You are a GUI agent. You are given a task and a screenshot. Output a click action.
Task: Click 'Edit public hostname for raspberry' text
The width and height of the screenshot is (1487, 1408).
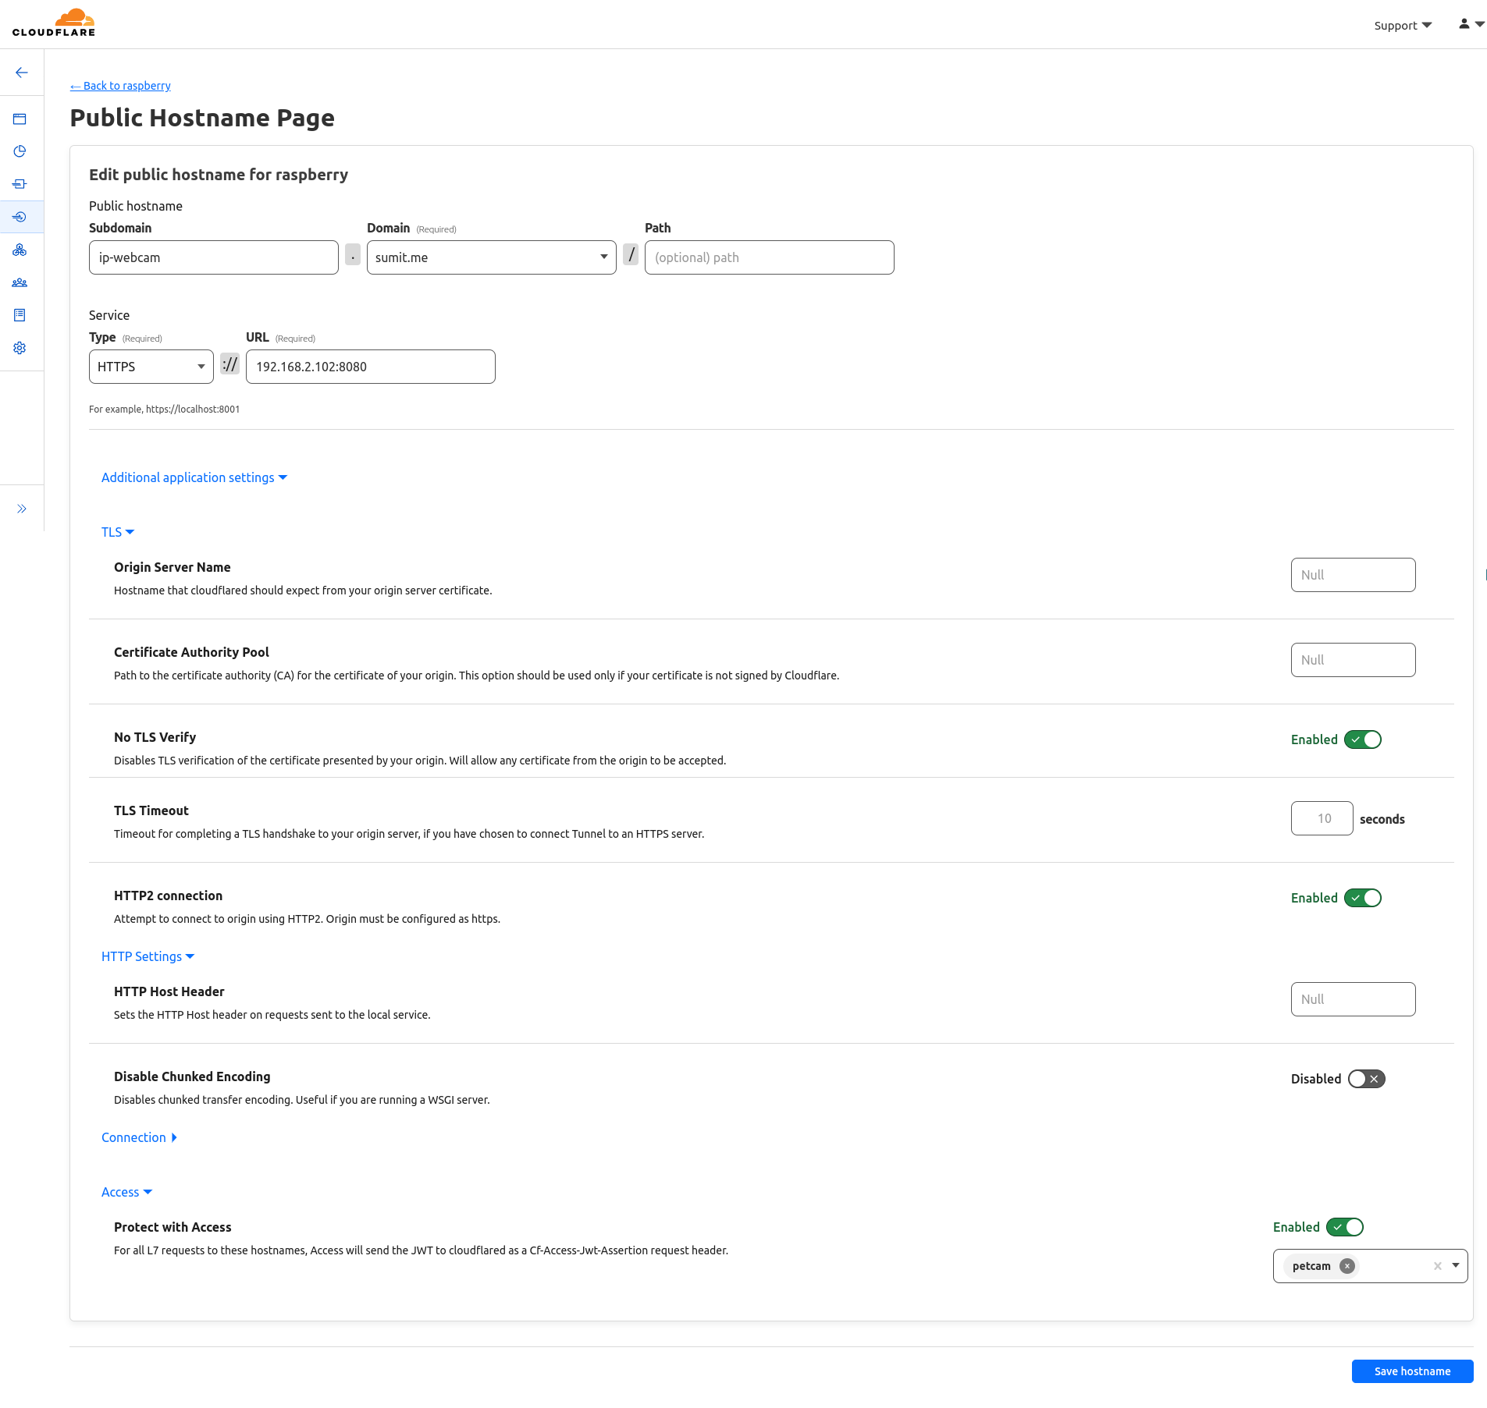[x=219, y=175]
